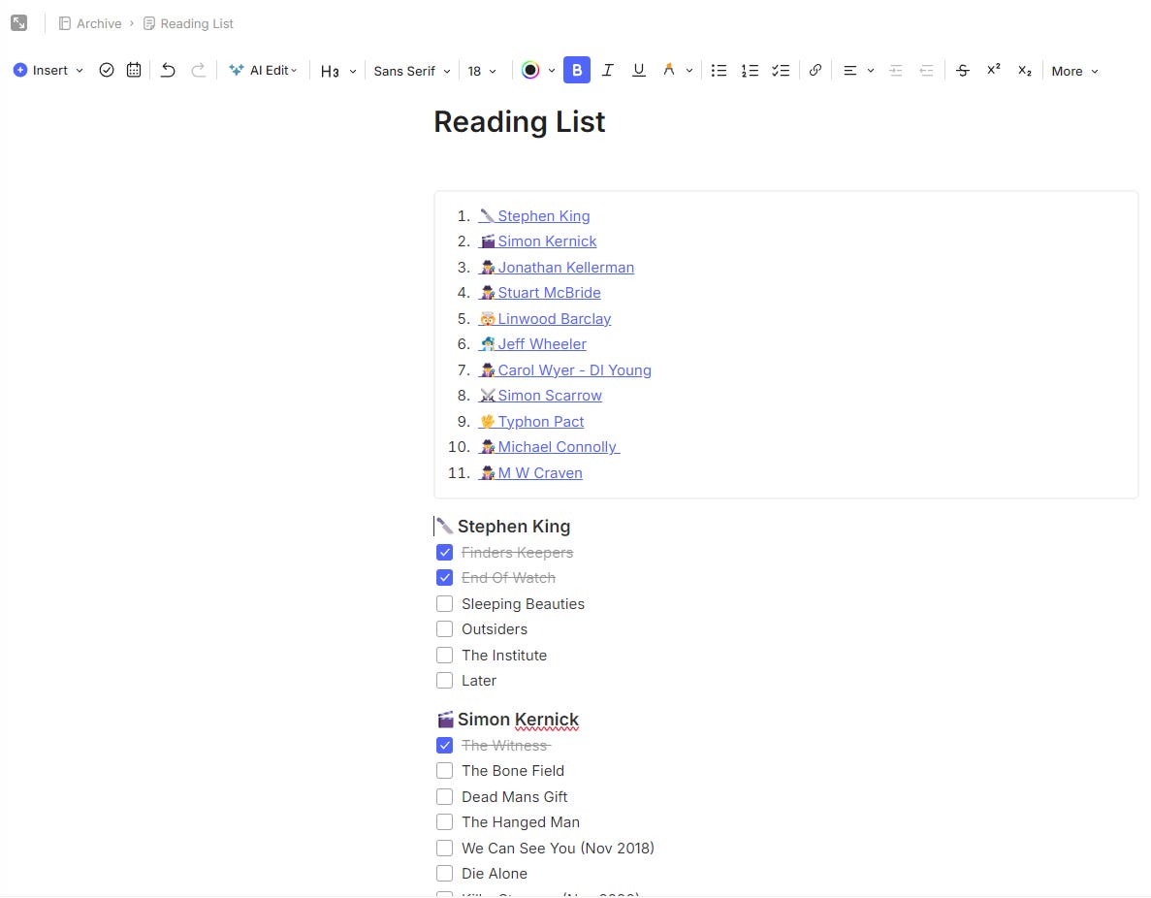Check the Outsiders checkbox

pyautogui.click(x=444, y=629)
